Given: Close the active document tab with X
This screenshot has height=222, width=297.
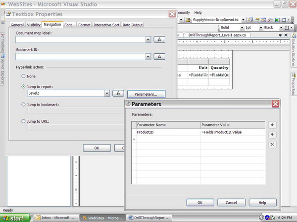Looking at the screenshot, I should pyautogui.click(x=286, y=35).
